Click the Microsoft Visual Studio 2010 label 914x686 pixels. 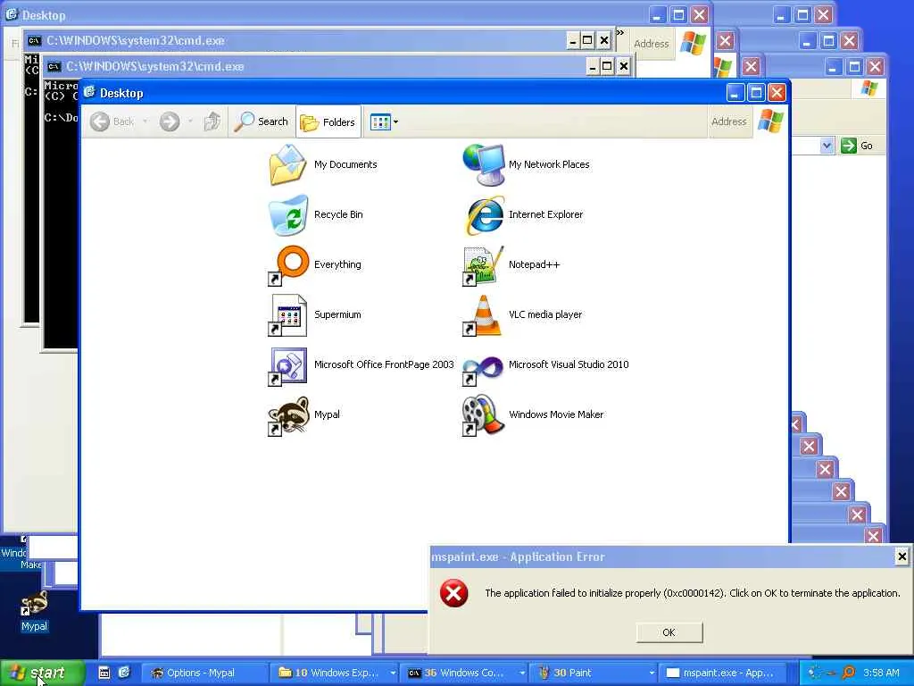click(569, 364)
